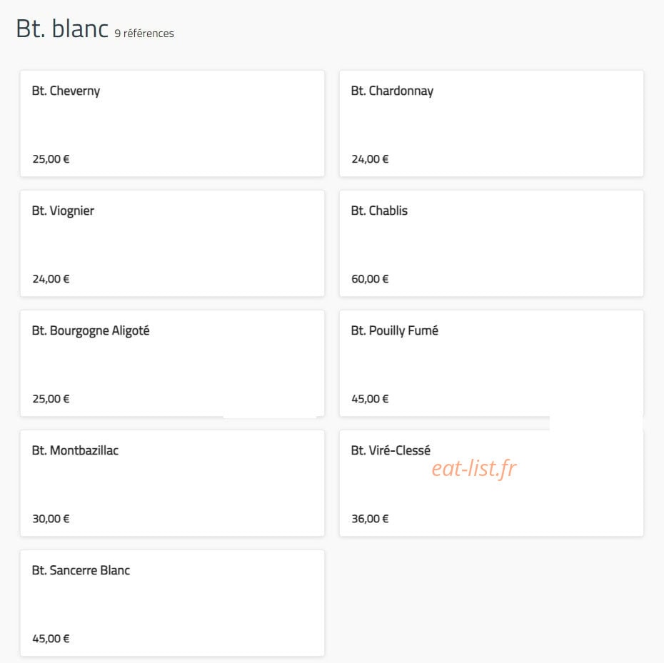The image size is (664, 663).
Task: Select the Bt. Viré-Clessé card
Action: click(491, 483)
